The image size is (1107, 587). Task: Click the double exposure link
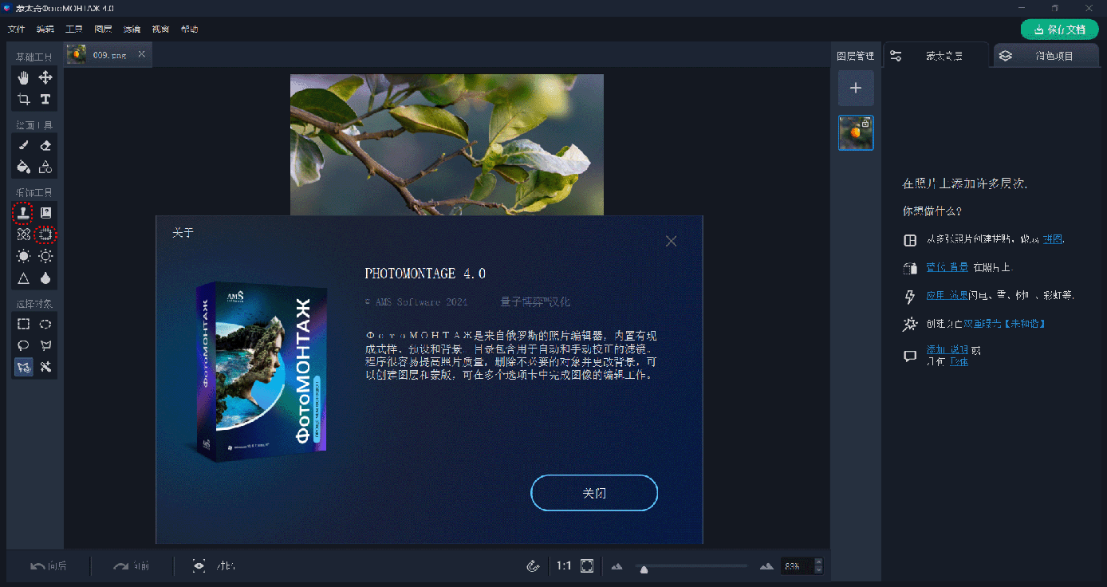pyautogui.click(x=1004, y=324)
